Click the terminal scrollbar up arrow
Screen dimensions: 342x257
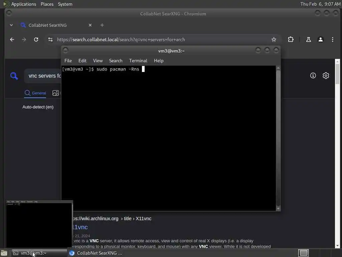click(x=278, y=68)
